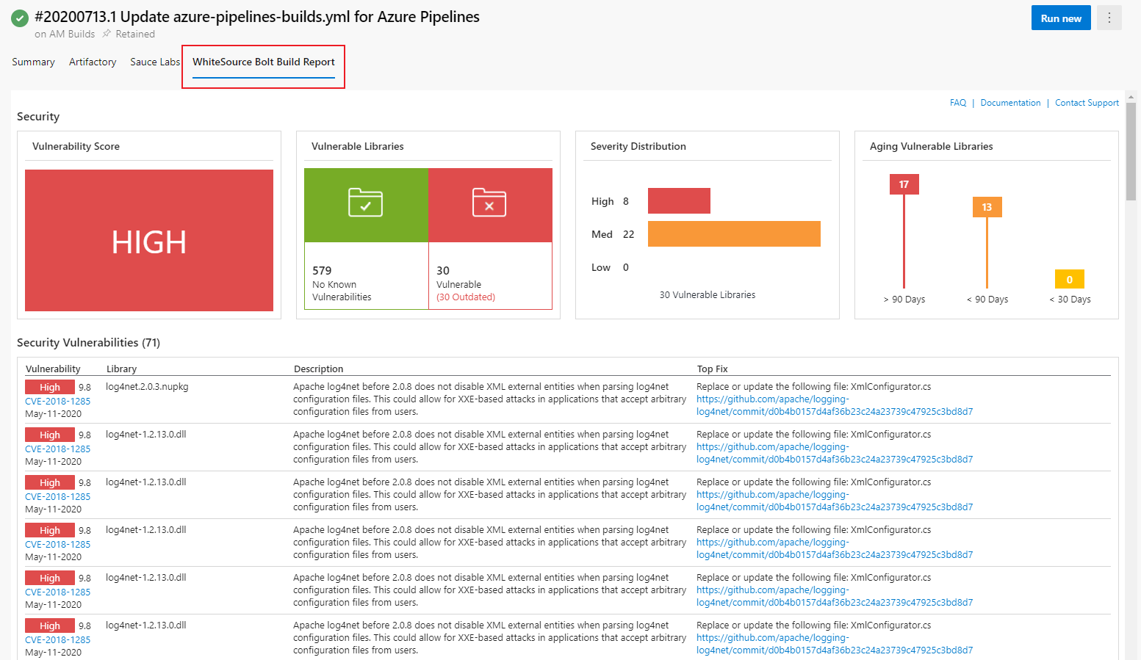Click the red High severity bar
The height and width of the screenshot is (660, 1141).
point(679,200)
